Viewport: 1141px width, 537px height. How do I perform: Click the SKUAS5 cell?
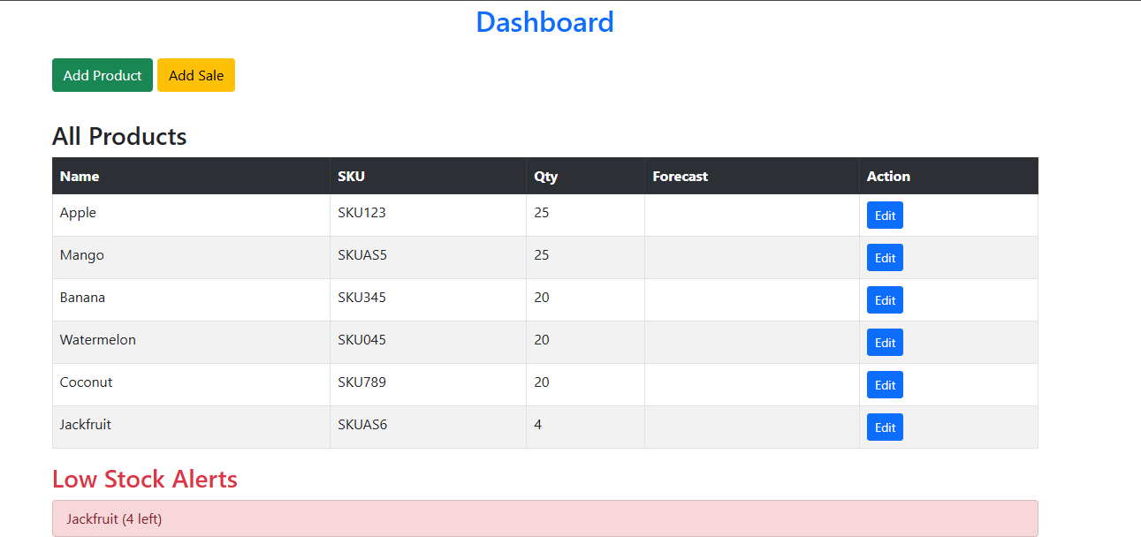click(429, 258)
